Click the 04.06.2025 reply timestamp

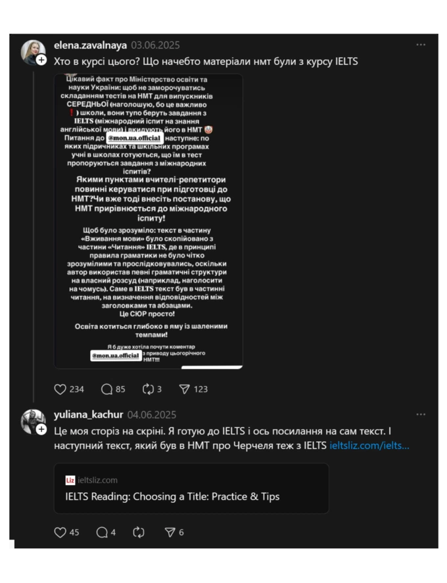coord(152,415)
